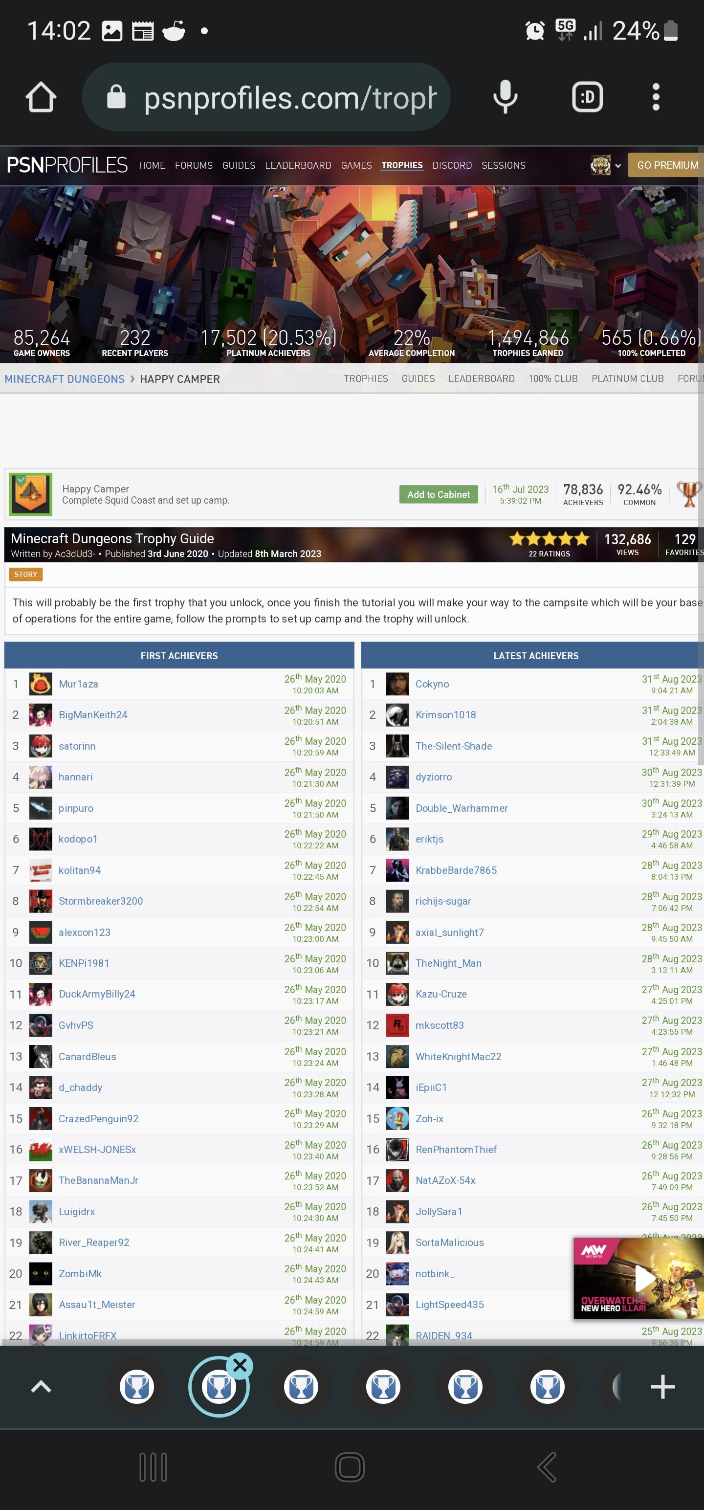
Task: Click Zoh-ix's avatar icon
Action: 397,1118
